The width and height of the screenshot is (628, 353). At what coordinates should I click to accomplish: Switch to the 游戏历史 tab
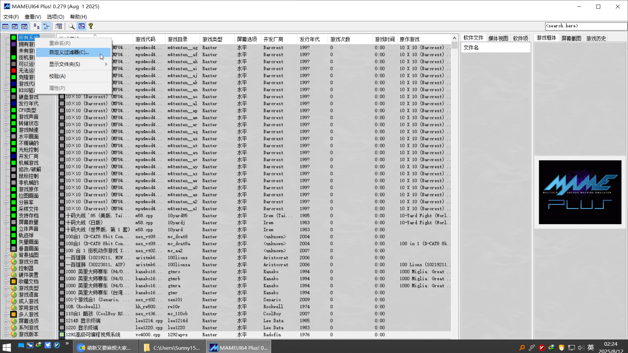point(596,38)
